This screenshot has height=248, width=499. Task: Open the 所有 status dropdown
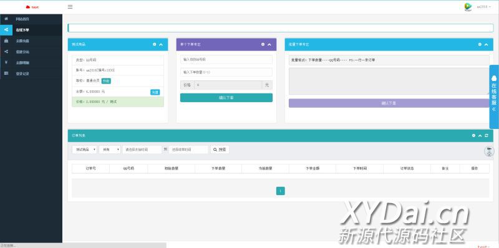tap(110, 150)
